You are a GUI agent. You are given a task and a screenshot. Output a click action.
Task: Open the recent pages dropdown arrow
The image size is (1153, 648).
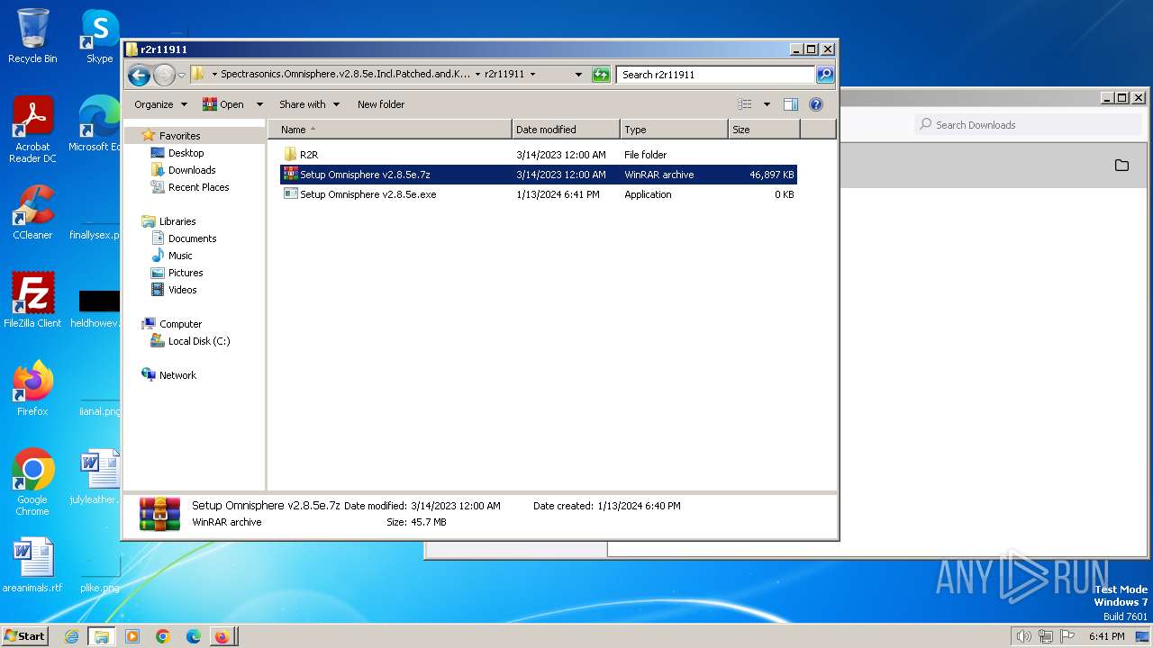(x=181, y=75)
